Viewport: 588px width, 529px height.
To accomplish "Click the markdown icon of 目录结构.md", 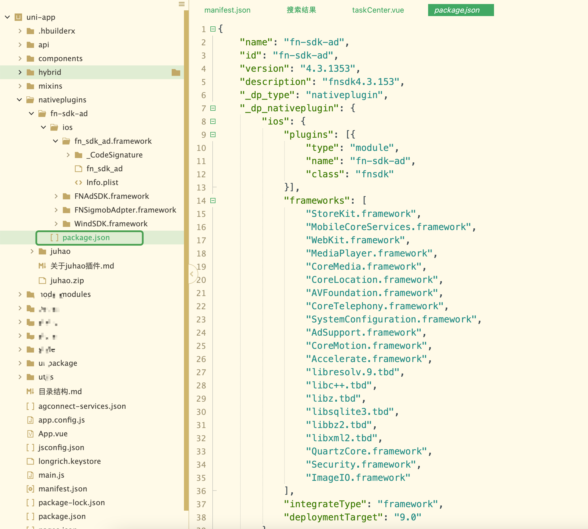I will (x=30, y=392).
